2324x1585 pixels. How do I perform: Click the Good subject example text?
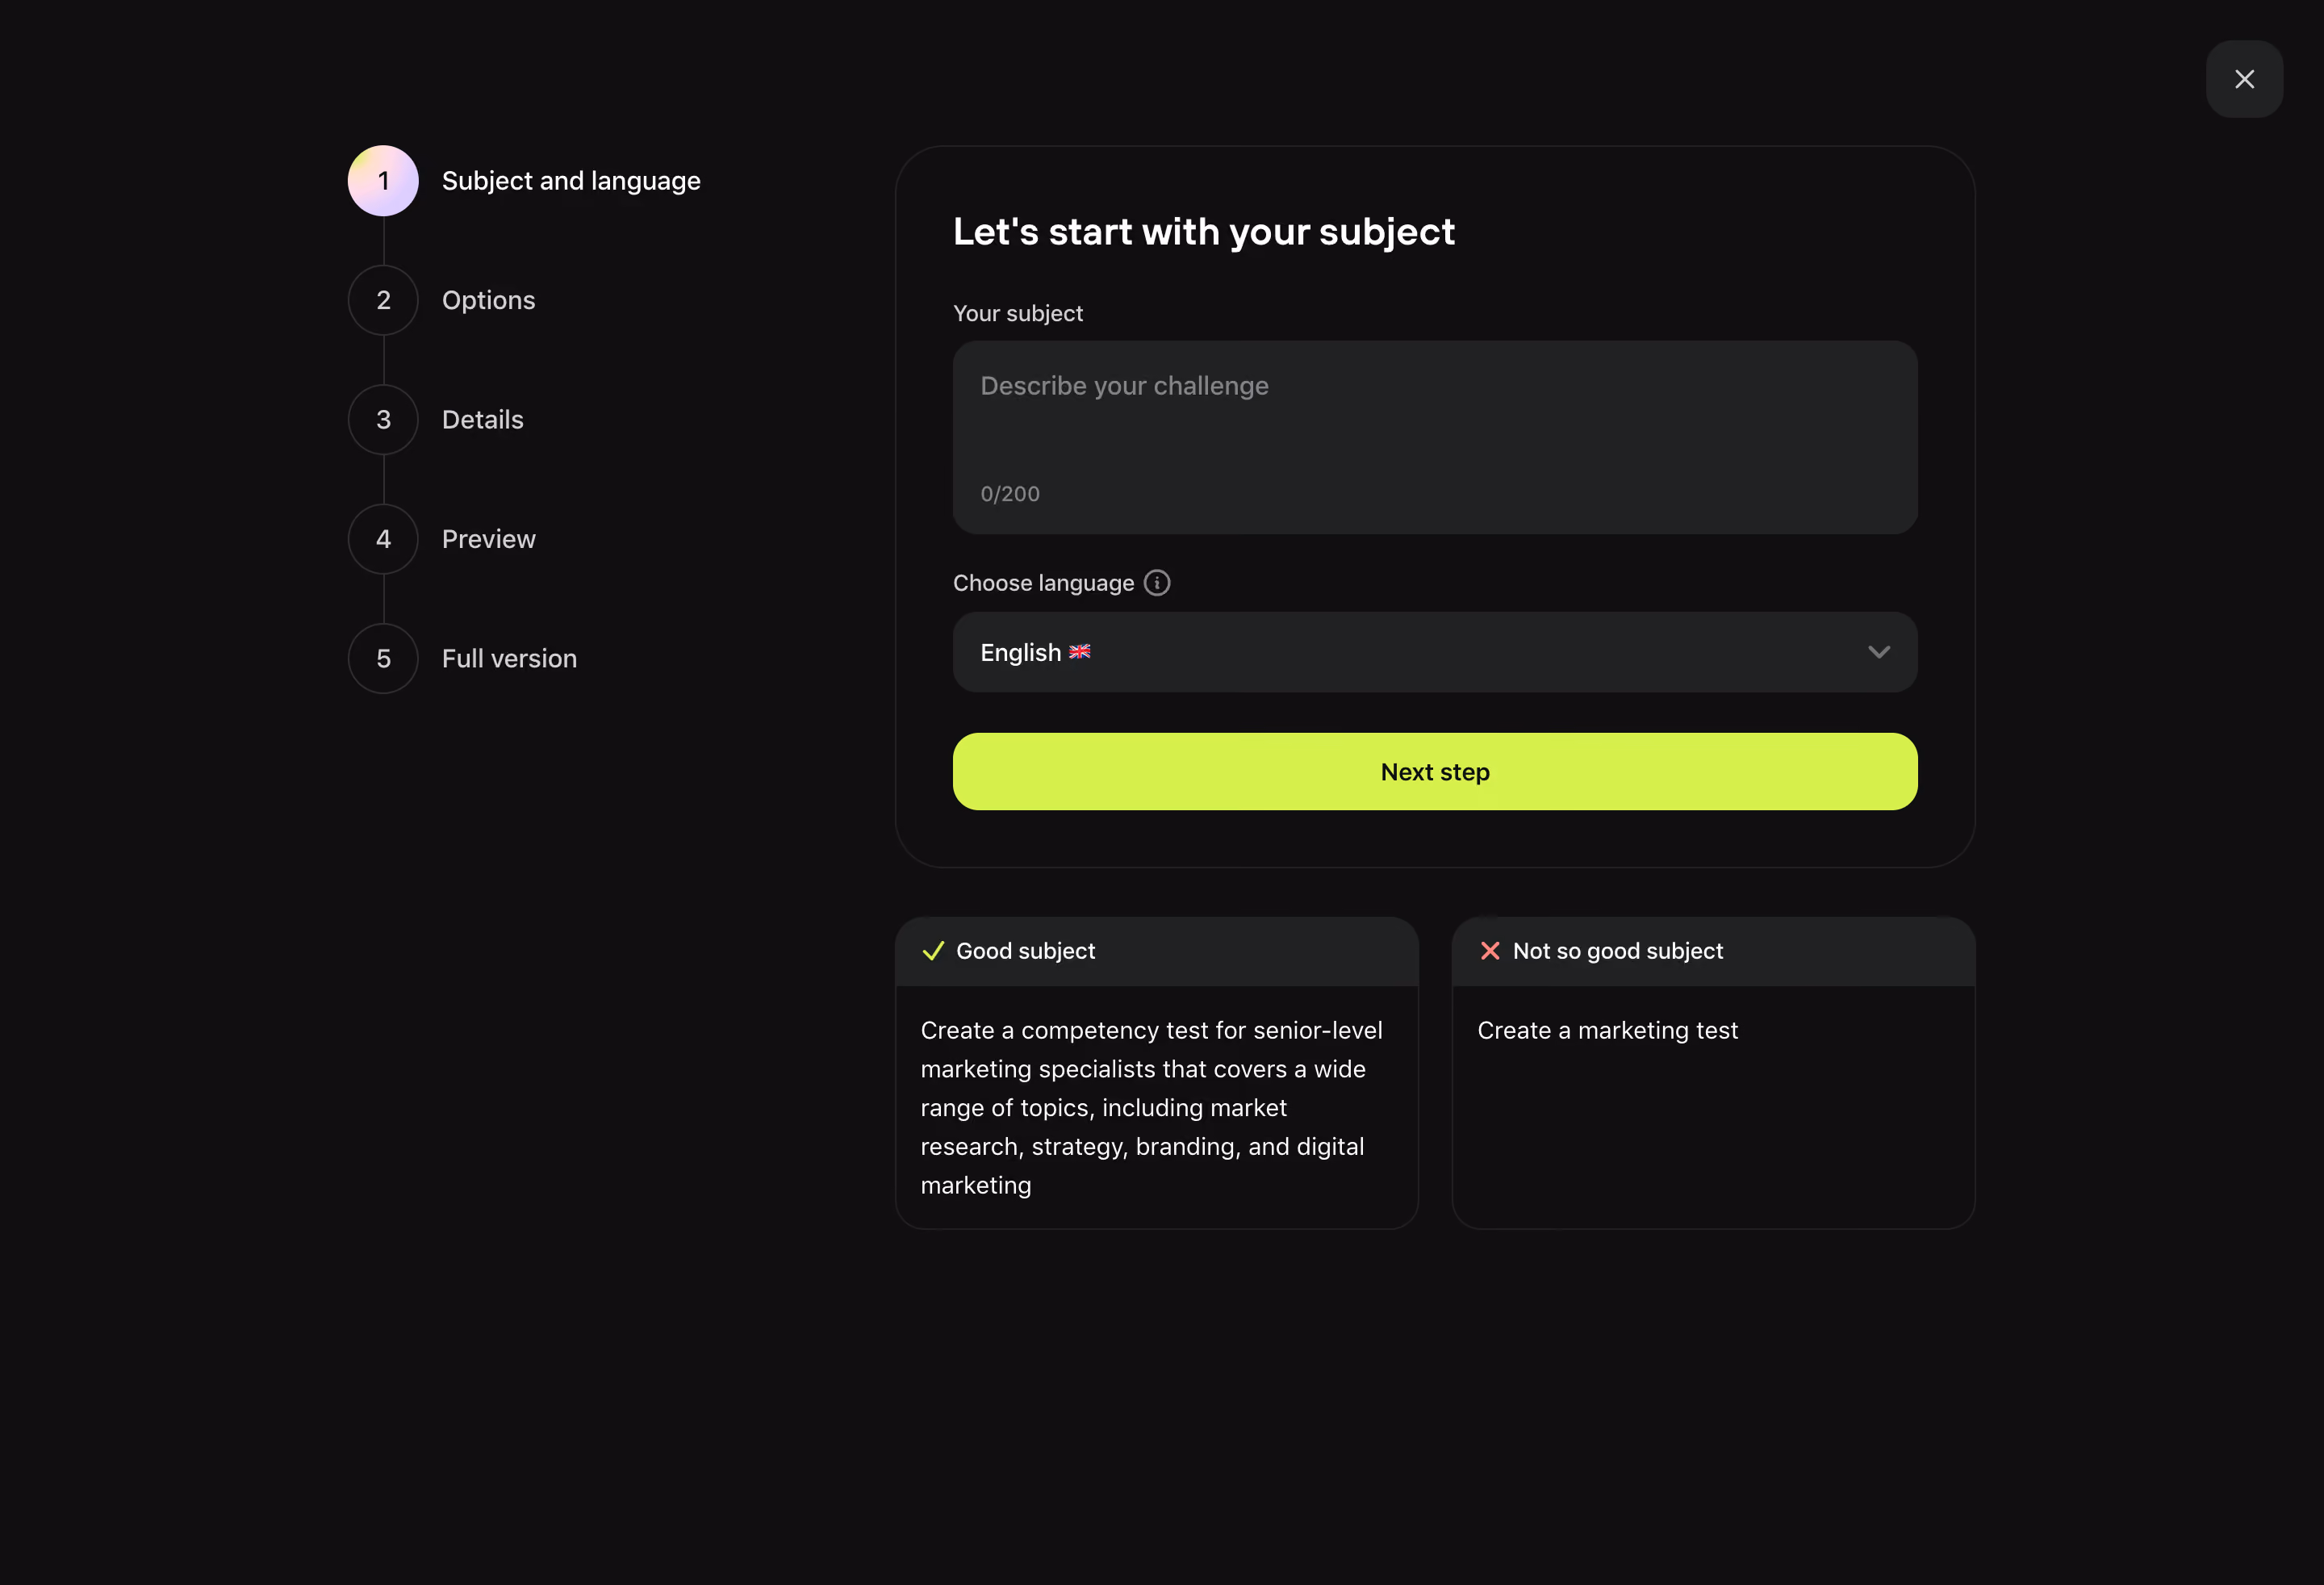[x=1152, y=1108]
